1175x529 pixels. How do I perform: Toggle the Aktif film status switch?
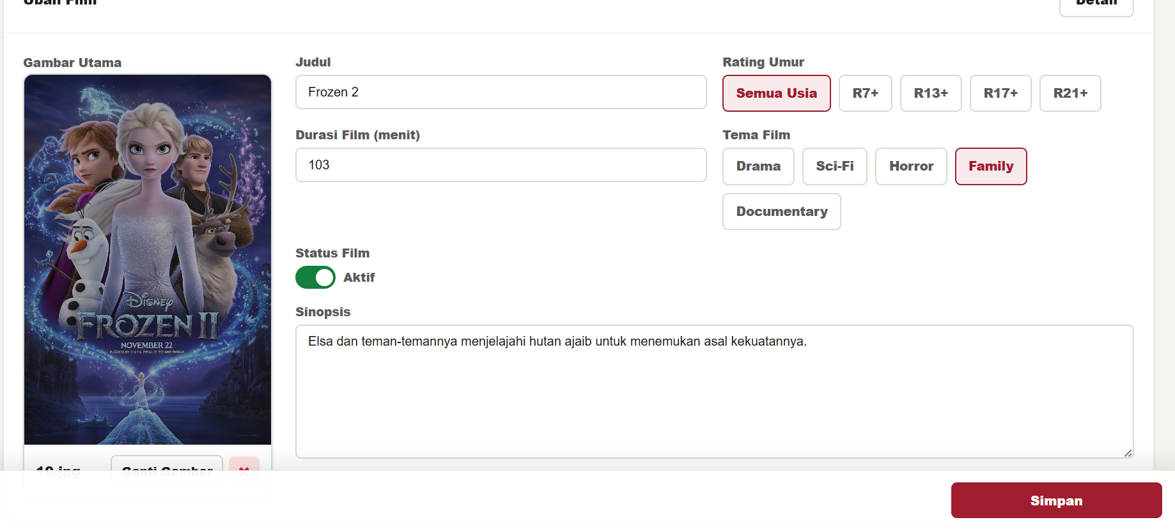click(x=315, y=277)
